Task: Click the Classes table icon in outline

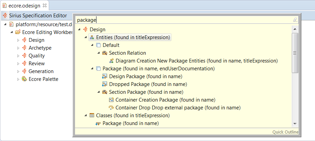Action: point(92,116)
